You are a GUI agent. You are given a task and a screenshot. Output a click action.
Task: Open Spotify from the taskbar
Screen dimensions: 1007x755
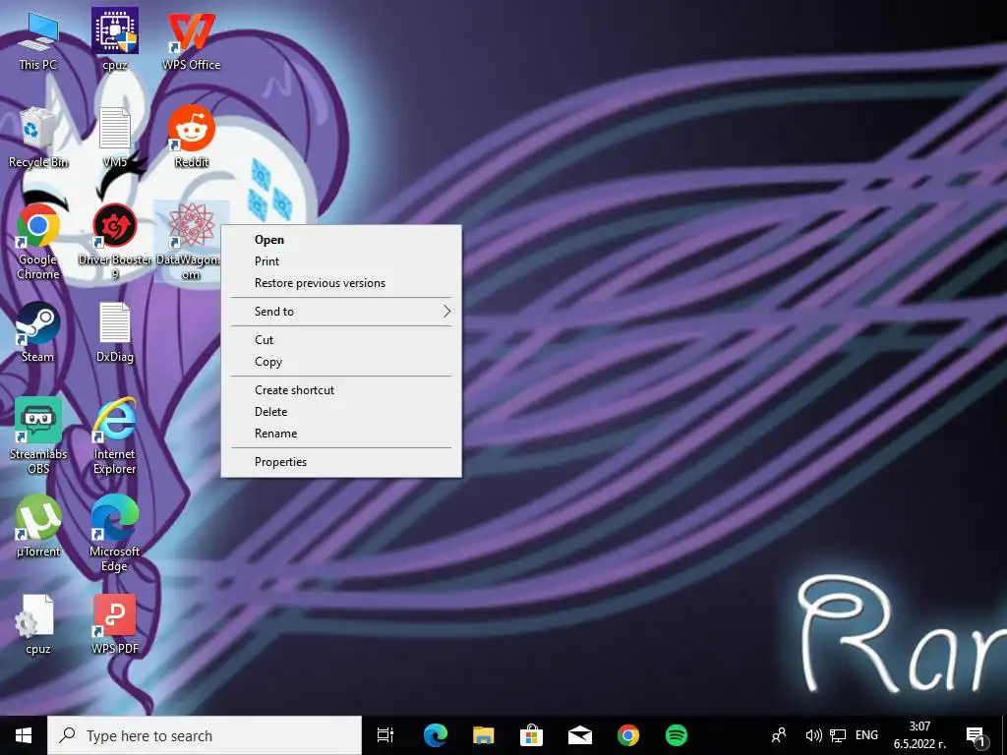[677, 735]
